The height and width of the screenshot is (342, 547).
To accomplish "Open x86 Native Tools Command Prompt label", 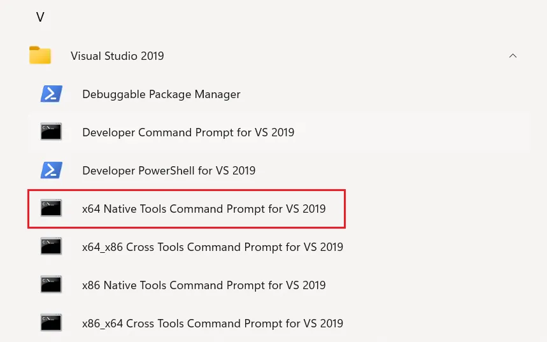I will coord(204,285).
